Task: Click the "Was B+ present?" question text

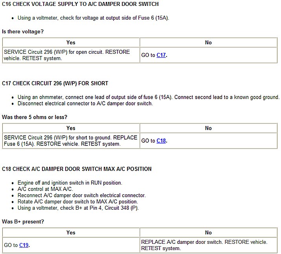Action: pos(23,221)
